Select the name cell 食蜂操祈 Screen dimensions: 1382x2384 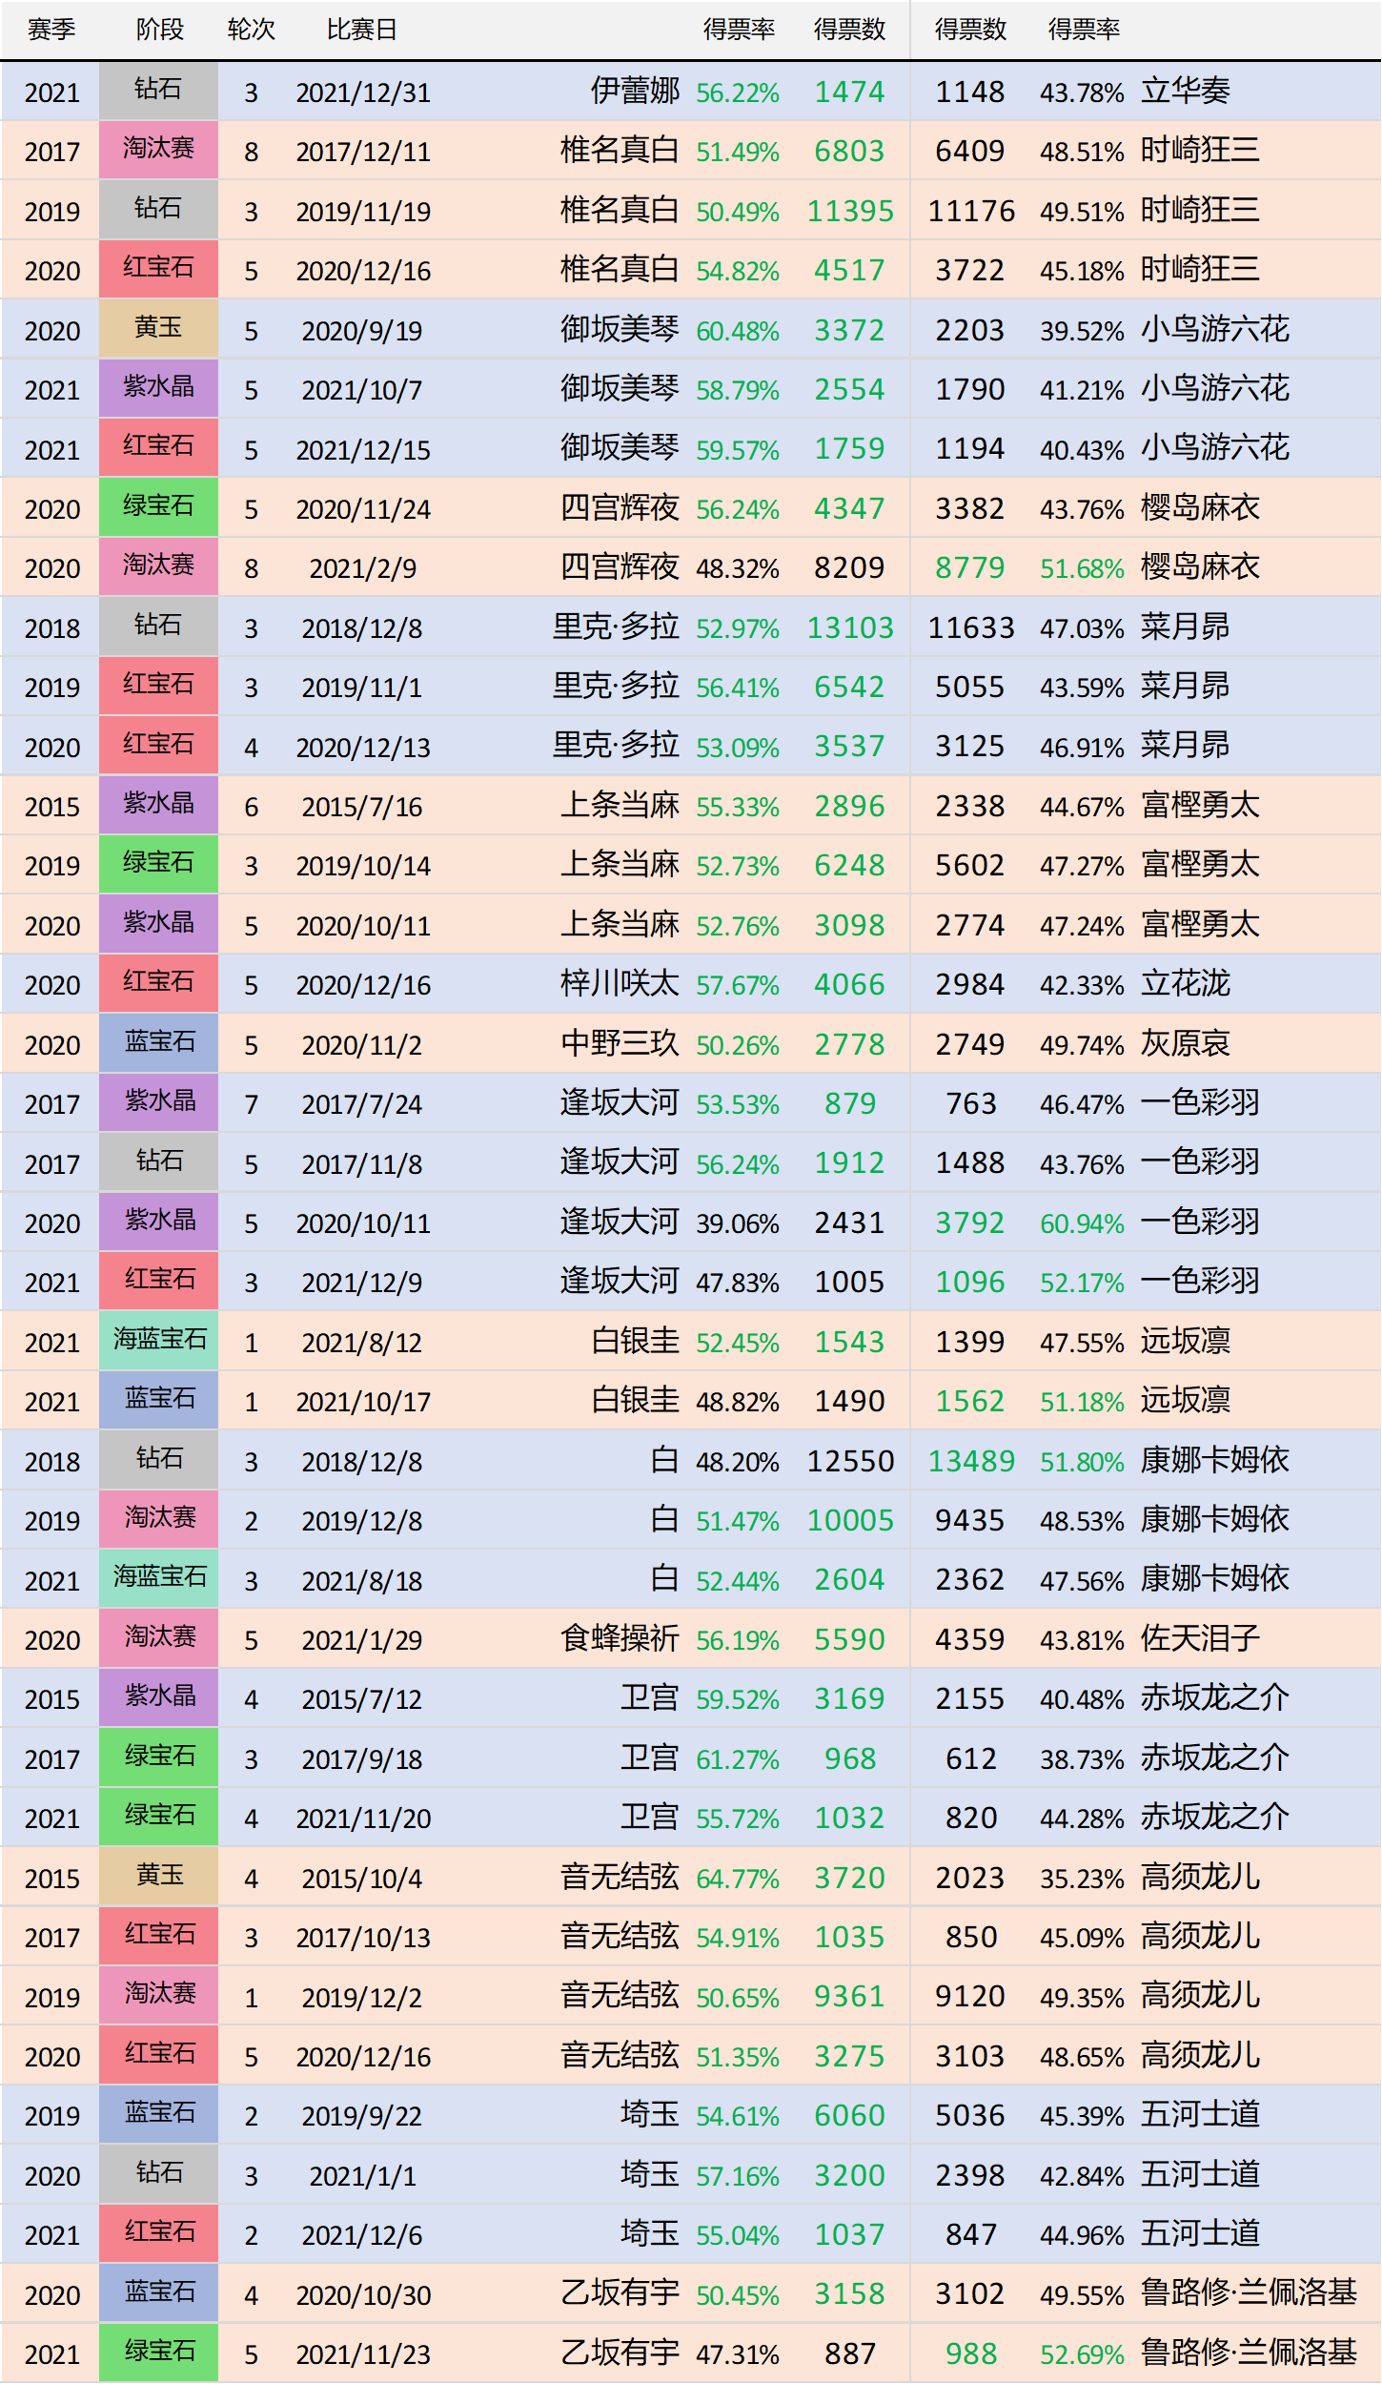620,1639
